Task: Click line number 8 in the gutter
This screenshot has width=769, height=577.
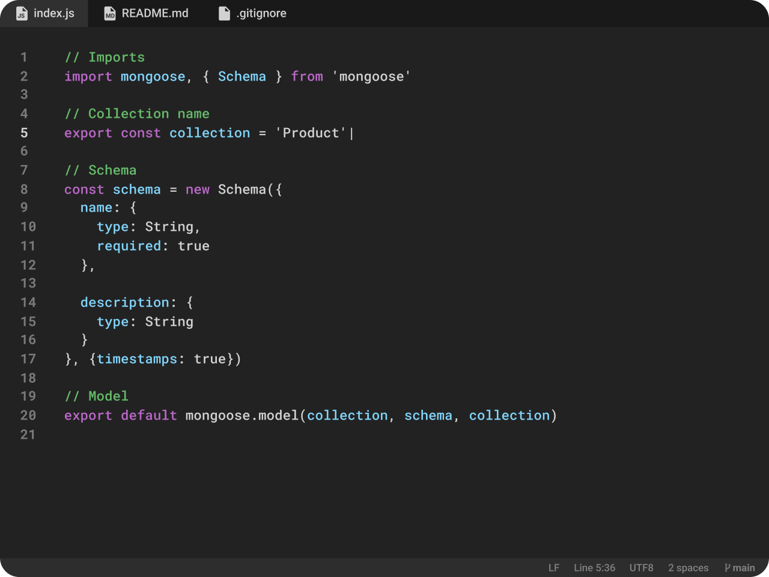Action: (x=24, y=189)
